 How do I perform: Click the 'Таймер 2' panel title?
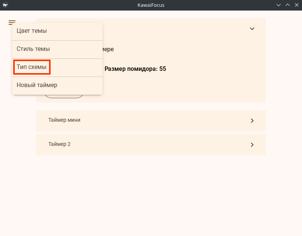[59, 144]
